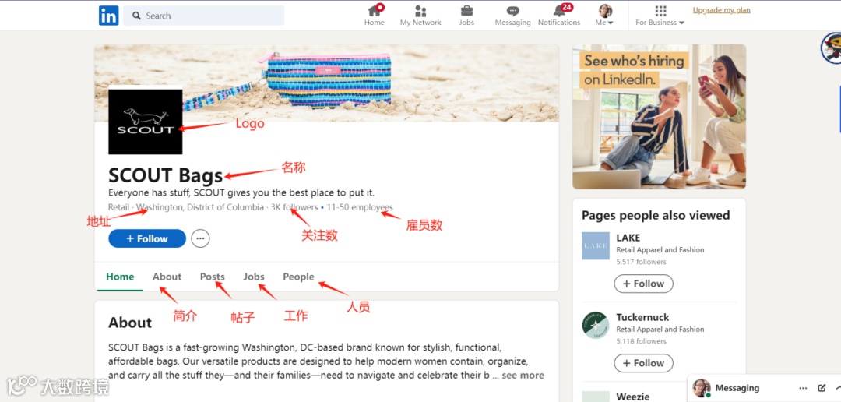Click the Pages people also viewed heading
Screen dimensions: 841x402
(x=656, y=215)
